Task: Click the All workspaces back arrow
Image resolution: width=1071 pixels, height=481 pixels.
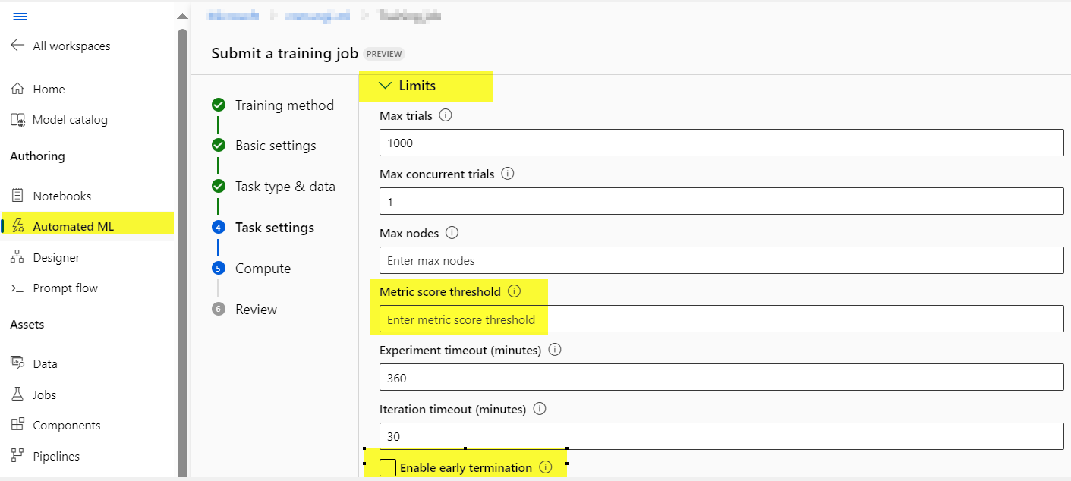Action: tap(17, 46)
